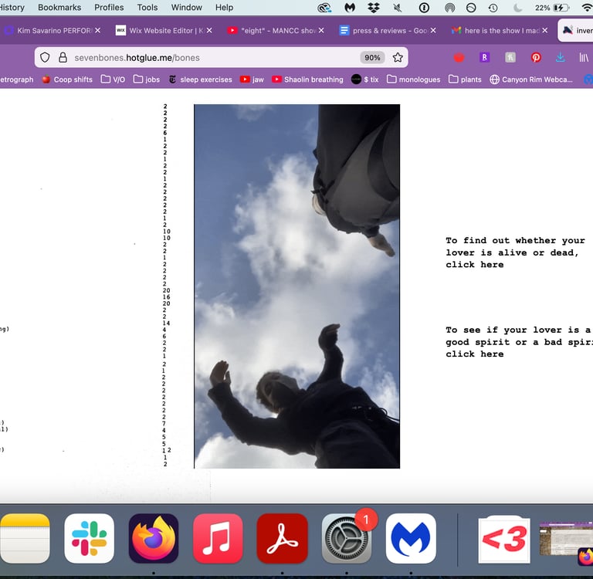Viewport: 593px width, 579px height.
Task: Click the Pinterest extension icon
Action: (x=536, y=57)
